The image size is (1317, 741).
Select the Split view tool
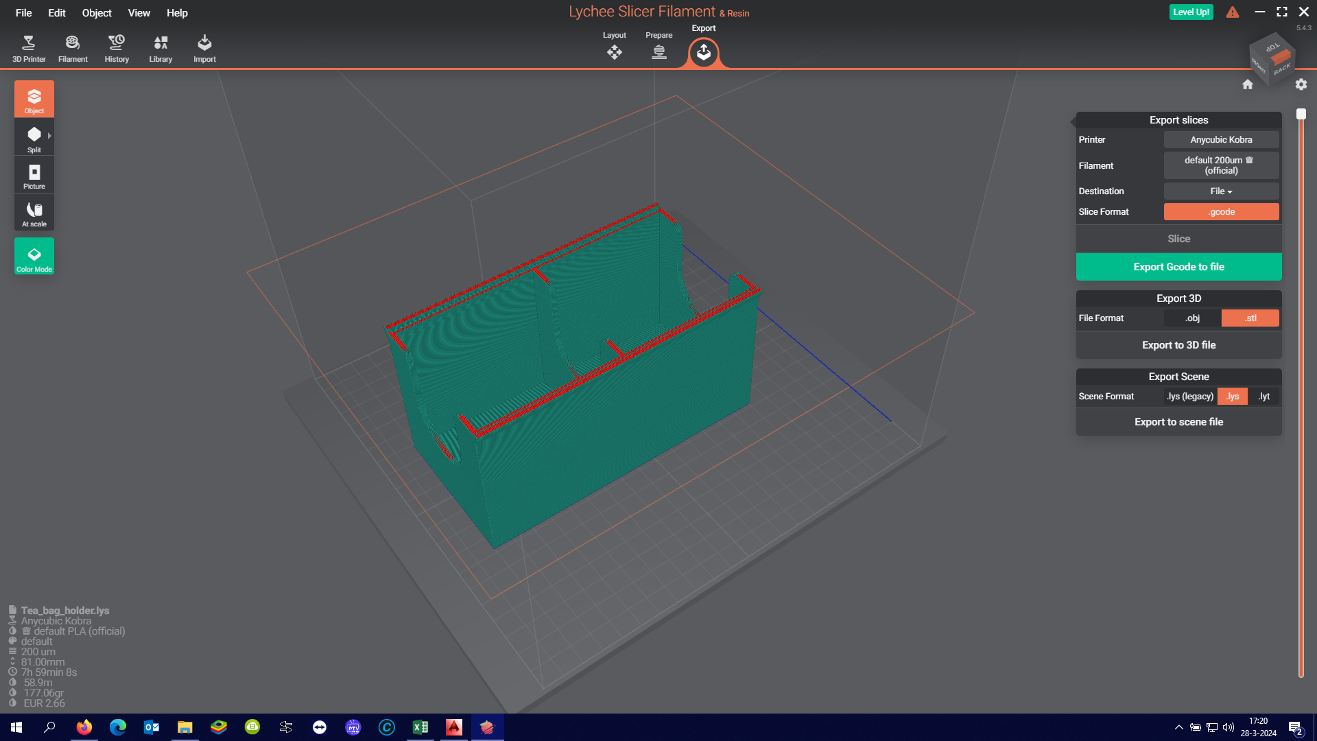click(34, 138)
